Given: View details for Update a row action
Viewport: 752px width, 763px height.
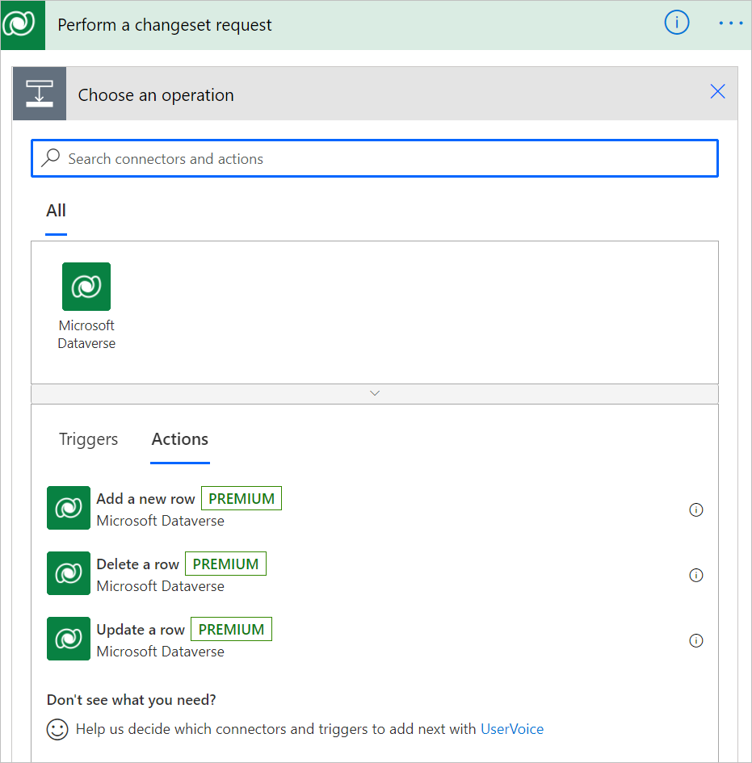Looking at the screenshot, I should coord(696,640).
